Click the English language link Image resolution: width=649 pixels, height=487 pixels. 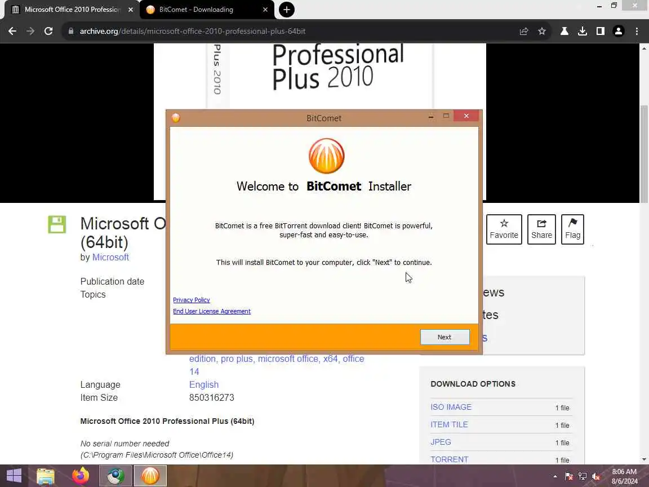[203, 385]
